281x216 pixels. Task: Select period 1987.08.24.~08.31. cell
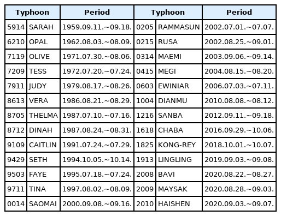(x=97, y=130)
